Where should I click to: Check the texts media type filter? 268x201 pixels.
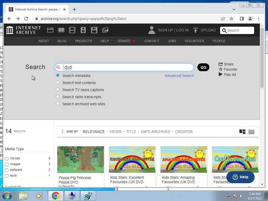click(7, 176)
